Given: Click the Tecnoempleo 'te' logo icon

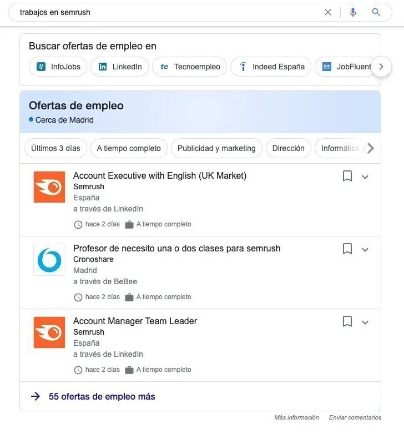Looking at the screenshot, I should [x=164, y=67].
